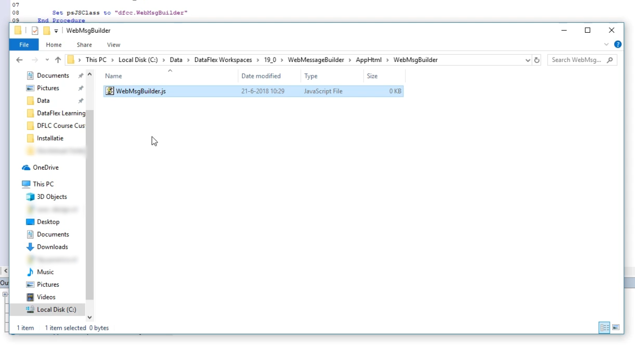This screenshot has width=635, height=357.
Task: Sort by Date modified column header
Action: click(x=261, y=76)
